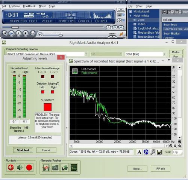This screenshot has width=188, height=180.
Task: Click horizontal zoom out magnifier
Action: click(x=175, y=146)
